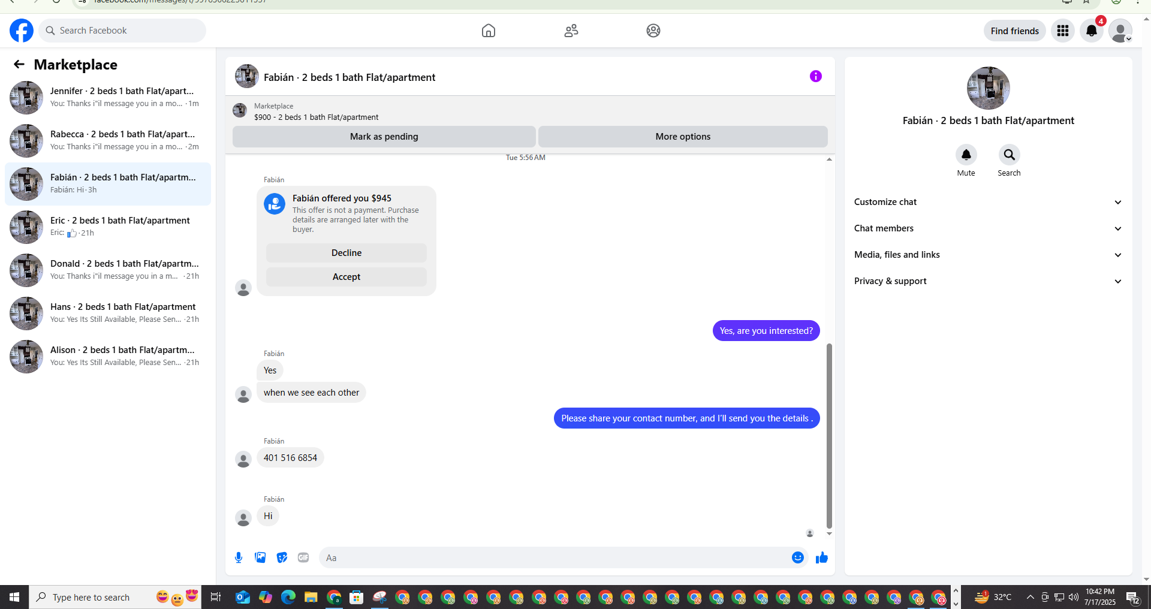Click the conversation header title for Fabián
Viewport: 1151px width, 609px height.
(x=349, y=77)
